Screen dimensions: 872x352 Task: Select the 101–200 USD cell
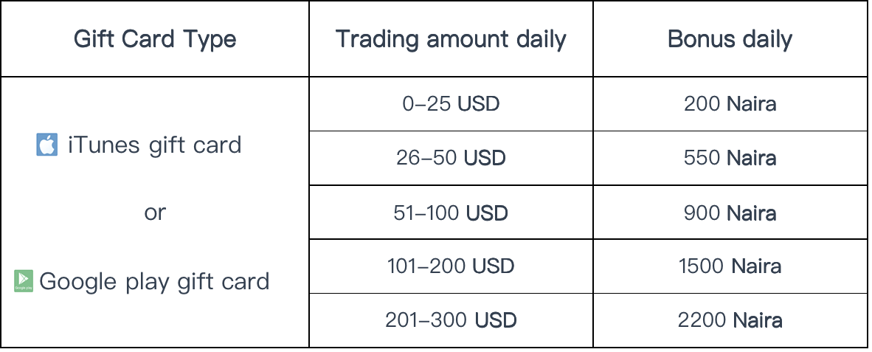[x=451, y=266]
